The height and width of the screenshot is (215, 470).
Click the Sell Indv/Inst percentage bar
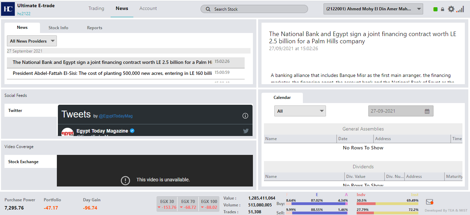(387, 213)
